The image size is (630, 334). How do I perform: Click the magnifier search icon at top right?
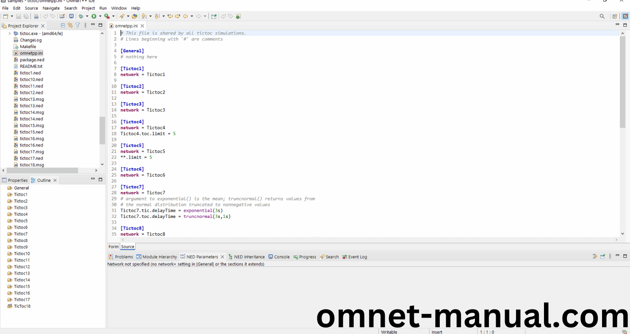pyautogui.click(x=602, y=17)
